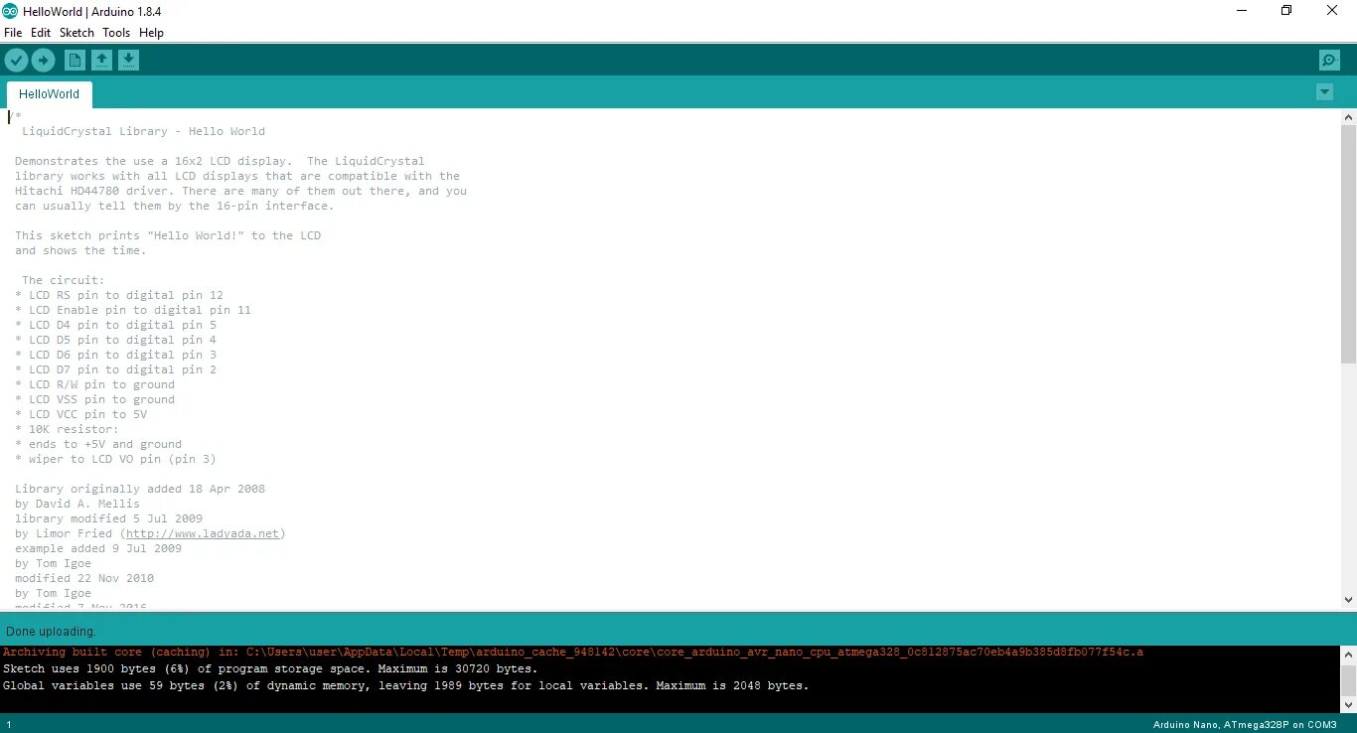Click the 'LCD RS pin to digital pin 12' line
Image resolution: width=1357 pixels, height=733 pixels.
(x=119, y=295)
